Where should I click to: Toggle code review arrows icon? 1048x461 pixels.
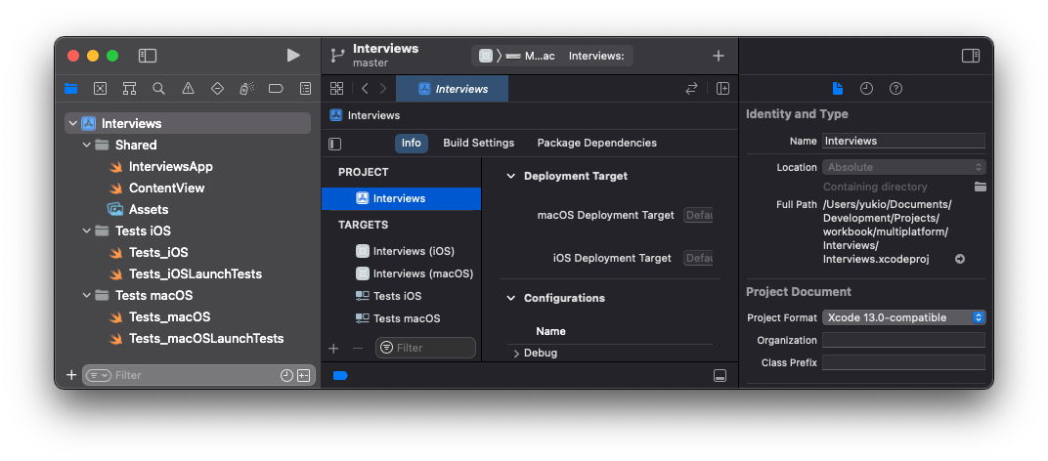[692, 88]
